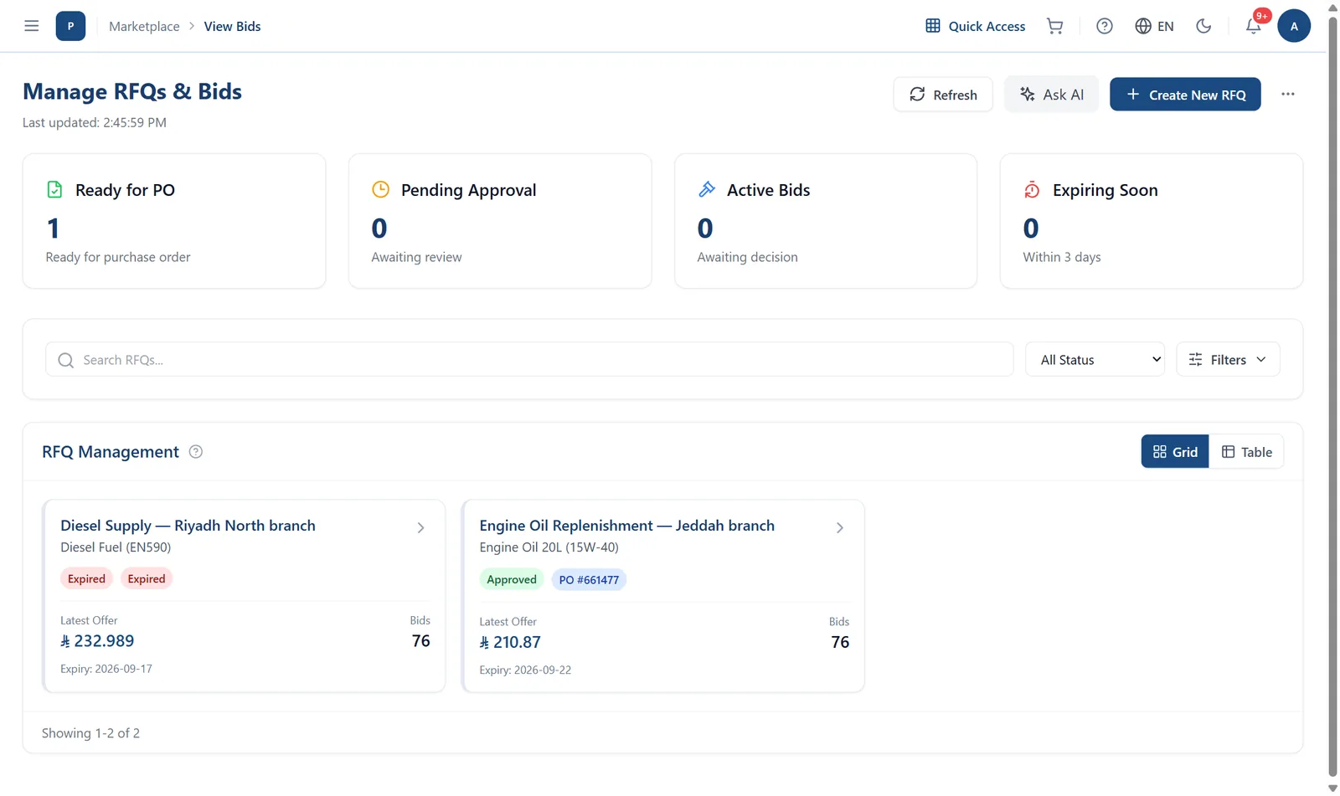The width and height of the screenshot is (1340, 796).
Task: Click the Approved status badge
Action: tap(511, 580)
